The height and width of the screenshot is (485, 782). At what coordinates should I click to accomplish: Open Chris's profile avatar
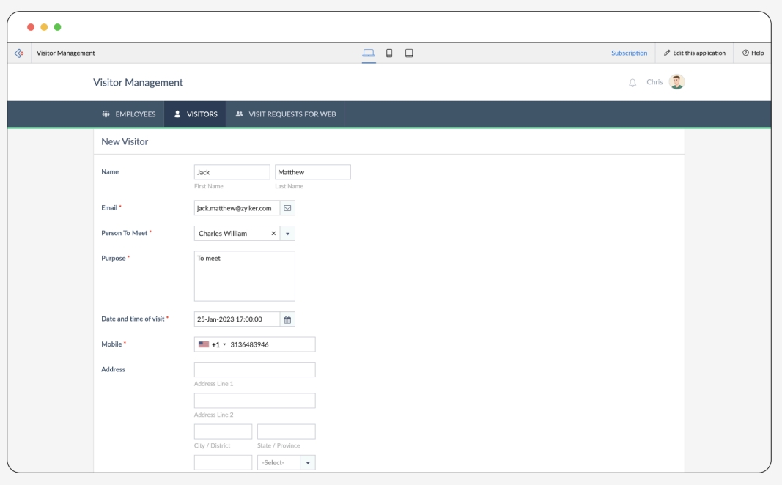[x=677, y=81]
